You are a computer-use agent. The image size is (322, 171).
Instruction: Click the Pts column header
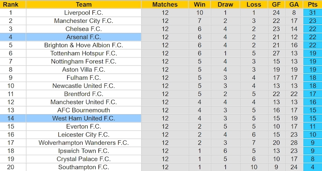(x=313, y=4)
